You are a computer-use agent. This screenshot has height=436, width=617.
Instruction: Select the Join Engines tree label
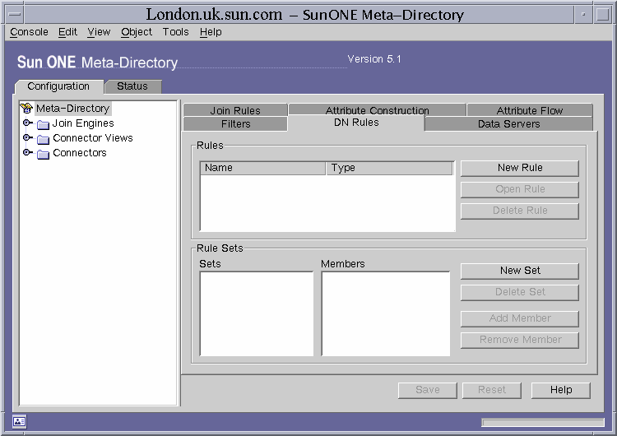click(83, 123)
